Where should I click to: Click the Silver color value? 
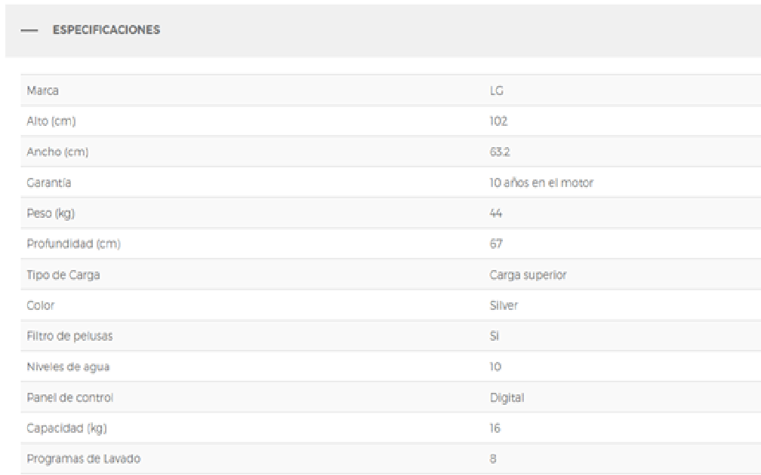point(504,305)
